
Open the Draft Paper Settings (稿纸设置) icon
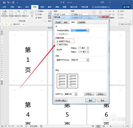pos(50,15)
